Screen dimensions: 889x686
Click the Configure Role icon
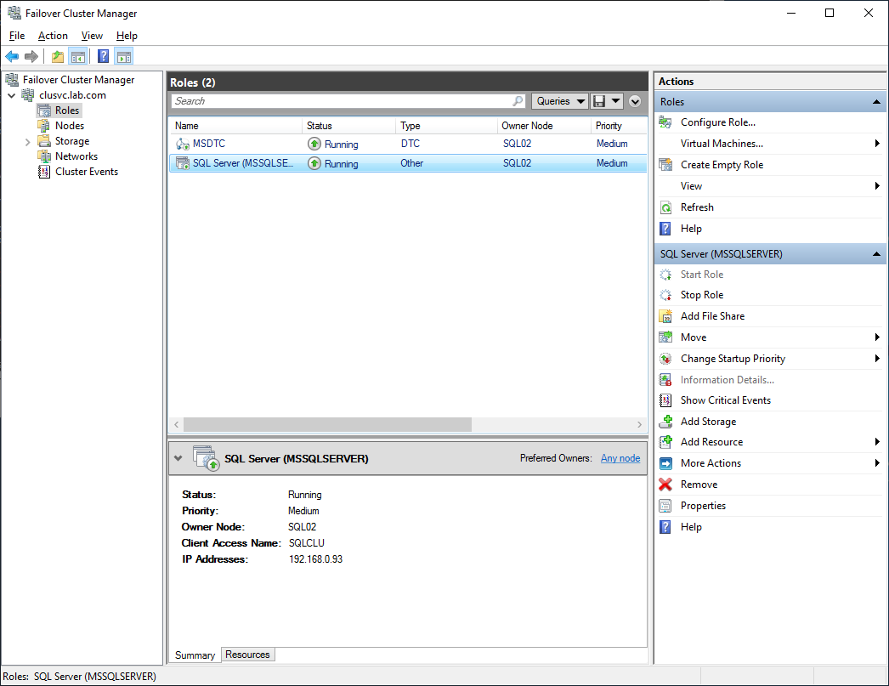pyautogui.click(x=665, y=122)
